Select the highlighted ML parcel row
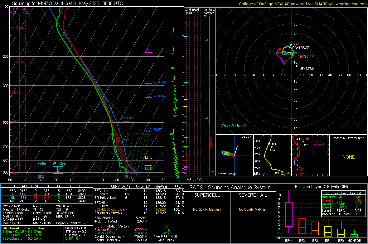The width and height of the screenshot is (368, 244). (x=47, y=198)
